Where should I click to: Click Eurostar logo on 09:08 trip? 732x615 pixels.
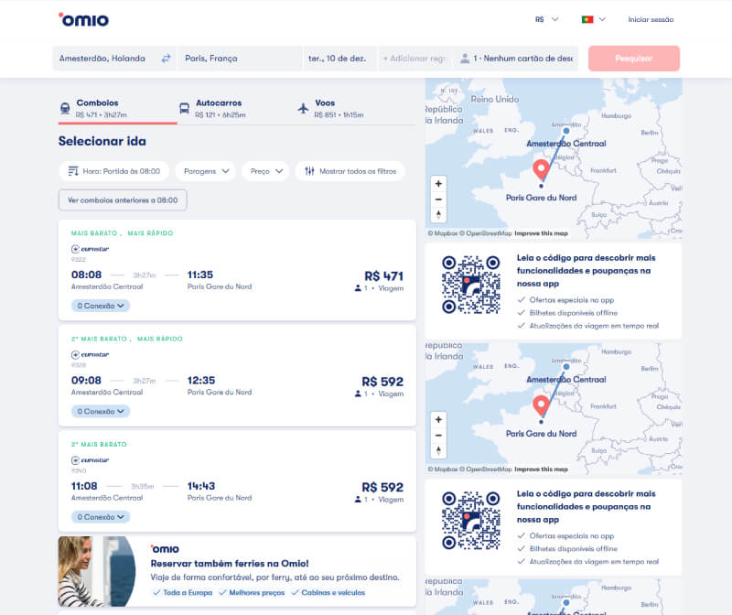tap(90, 354)
